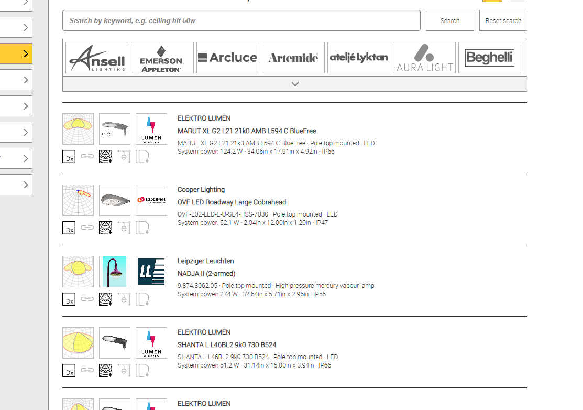This screenshot has height=410, width=583.
Task: Click the Cooper manufacturer logo thumbnail
Action: [x=151, y=200]
